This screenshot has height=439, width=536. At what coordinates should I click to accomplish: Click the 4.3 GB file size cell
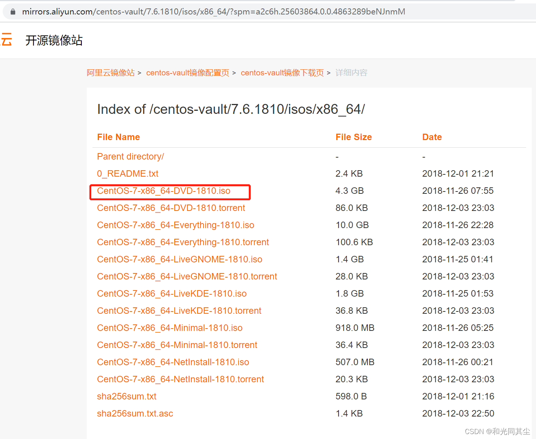(350, 191)
